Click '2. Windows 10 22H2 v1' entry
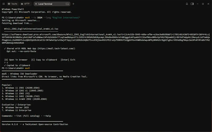212x132 pixels. click(x=23, y=90)
